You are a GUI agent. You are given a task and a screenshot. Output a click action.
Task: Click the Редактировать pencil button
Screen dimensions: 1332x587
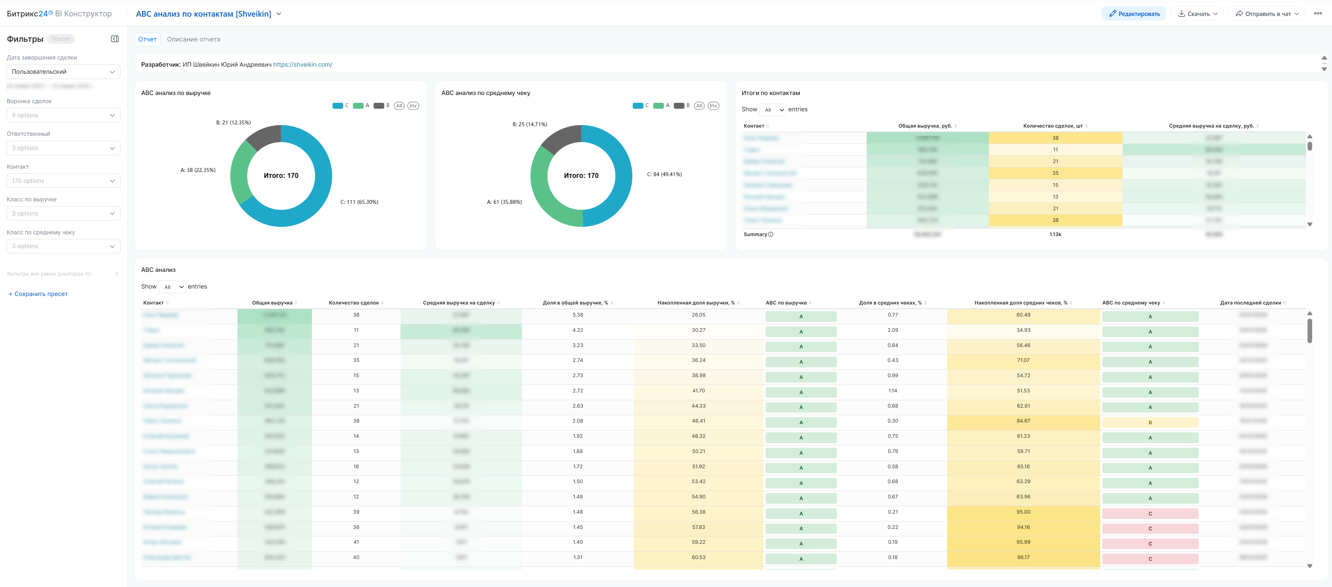point(1133,14)
